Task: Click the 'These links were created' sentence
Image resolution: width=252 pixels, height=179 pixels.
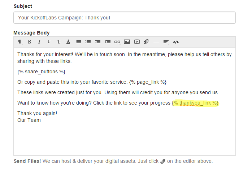Action: pyautogui.click(x=118, y=92)
